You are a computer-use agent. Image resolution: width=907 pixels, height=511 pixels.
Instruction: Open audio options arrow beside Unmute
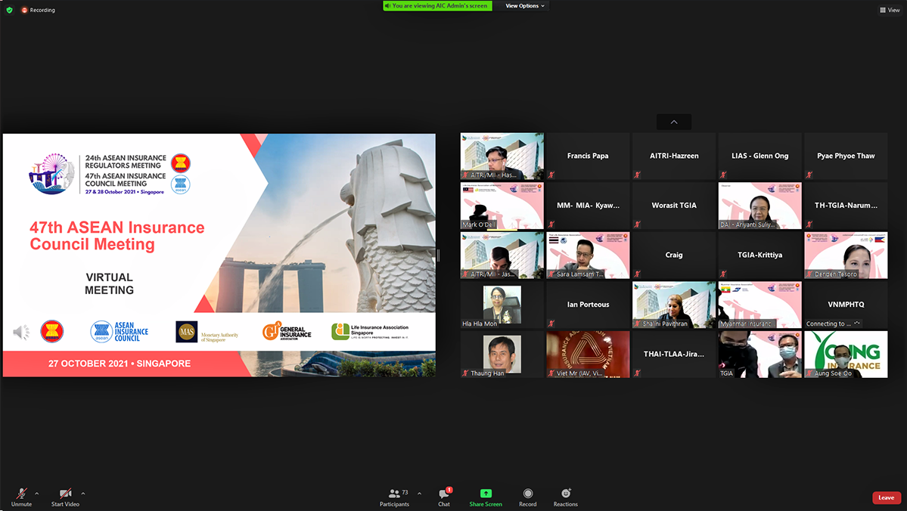(37, 494)
